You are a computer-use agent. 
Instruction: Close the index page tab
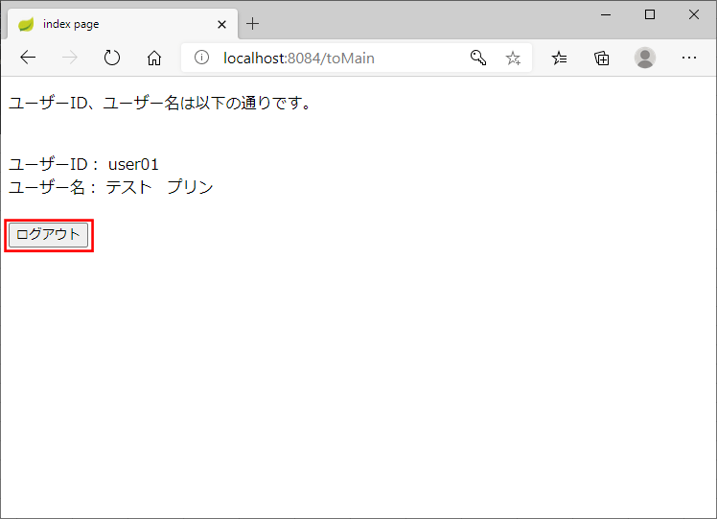[221, 24]
